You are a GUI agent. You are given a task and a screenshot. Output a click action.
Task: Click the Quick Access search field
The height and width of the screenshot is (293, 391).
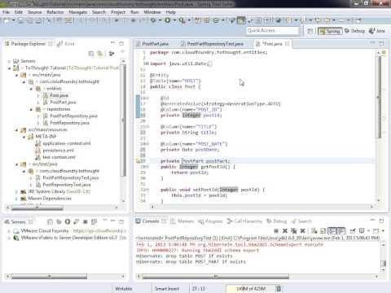click(x=273, y=31)
